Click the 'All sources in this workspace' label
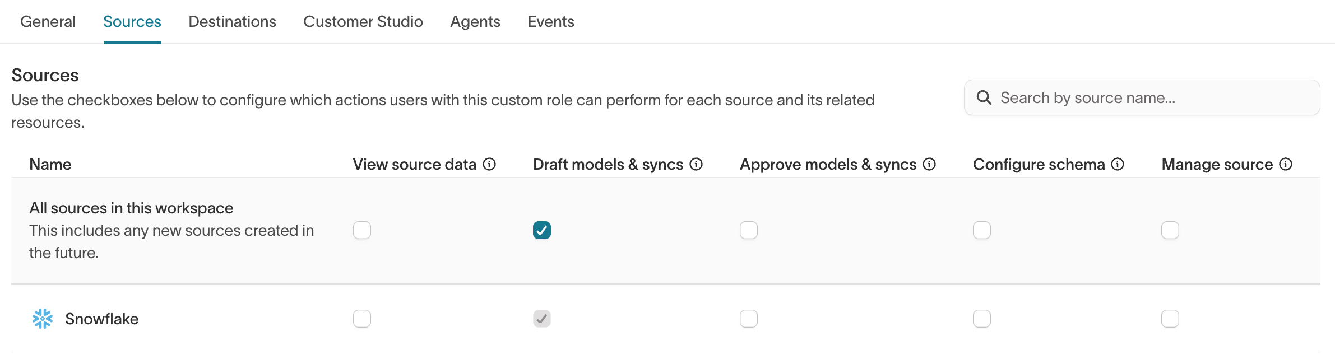The width and height of the screenshot is (1335, 364). click(131, 208)
